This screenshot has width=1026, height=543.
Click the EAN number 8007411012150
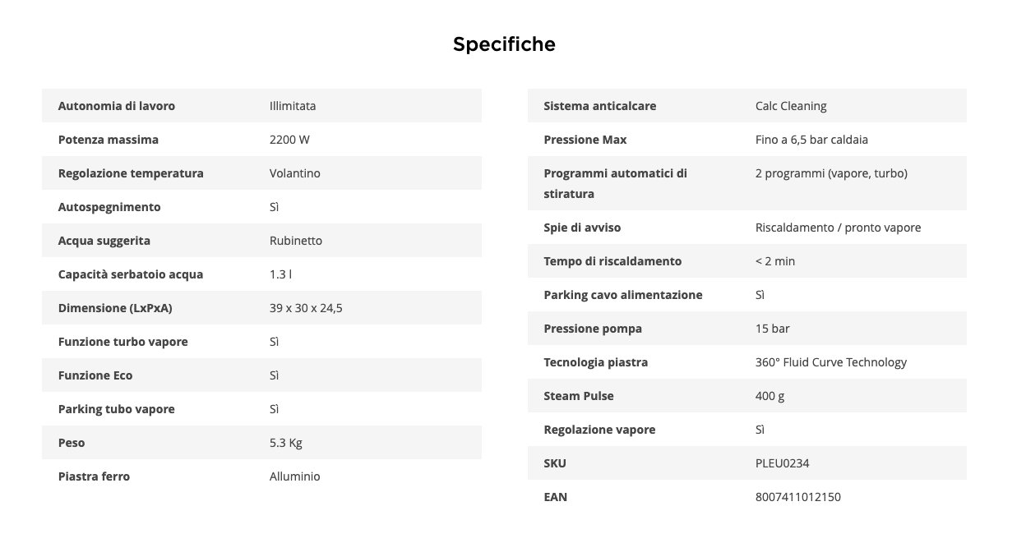pyautogui.click(x=798, y=497)
